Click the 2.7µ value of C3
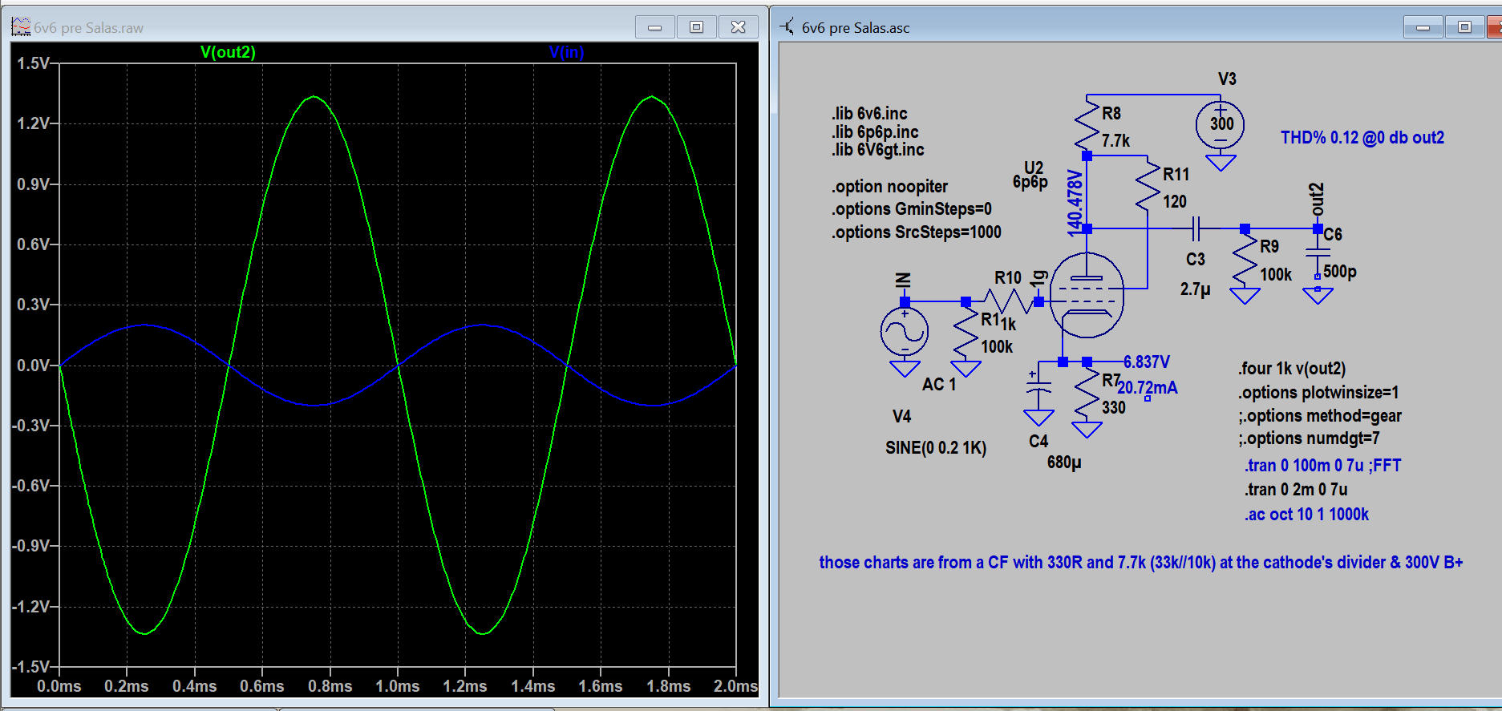Image resolution: width=1502 pixels, height=711 pixels. (1195, 289)
